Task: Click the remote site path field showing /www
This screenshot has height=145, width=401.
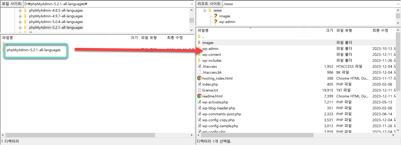Action: click(309, 4)
